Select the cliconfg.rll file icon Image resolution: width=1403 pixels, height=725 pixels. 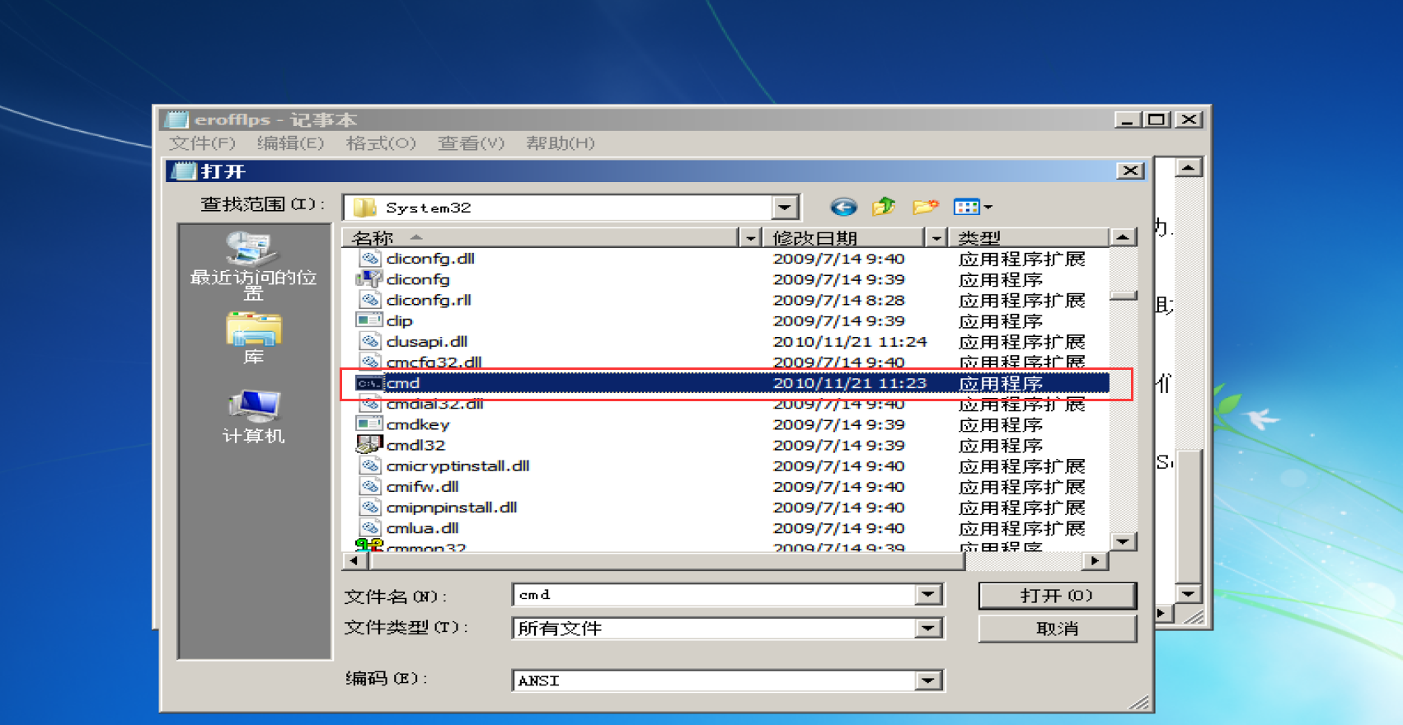pos(370,300)
